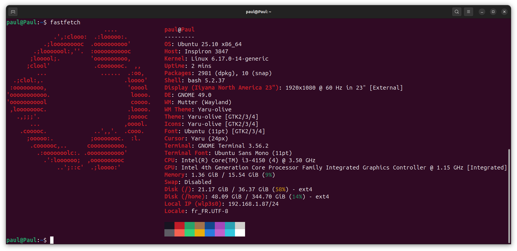Viewport: 517px width, 251px height.
Task: Click the terminal vertical scrollbar
Action: [x=509, y=195]
